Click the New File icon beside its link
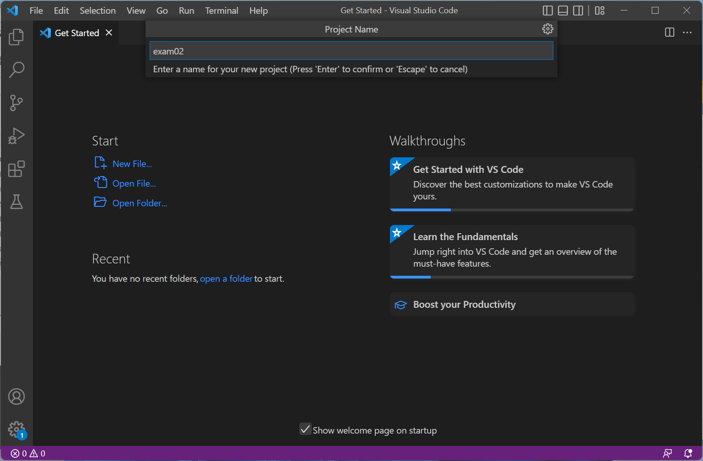The width and height of the screenshot is (703, 461). 100,163
